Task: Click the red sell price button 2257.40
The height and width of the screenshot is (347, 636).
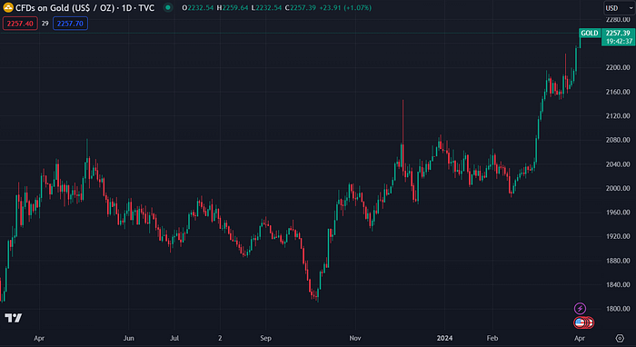Action: pos(20,24)
